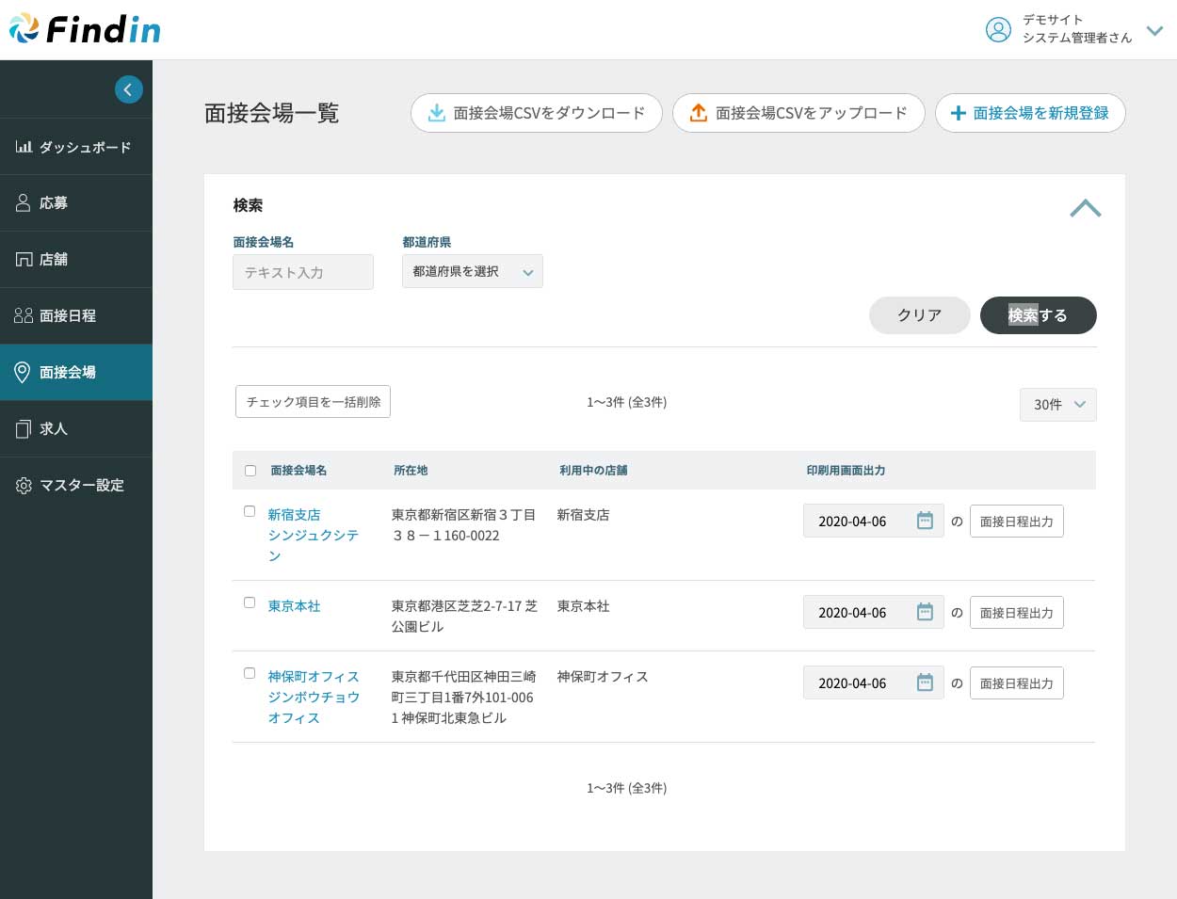
Task: Open calendar icon for 東京本社 date
Action: (x=925, y=612)
